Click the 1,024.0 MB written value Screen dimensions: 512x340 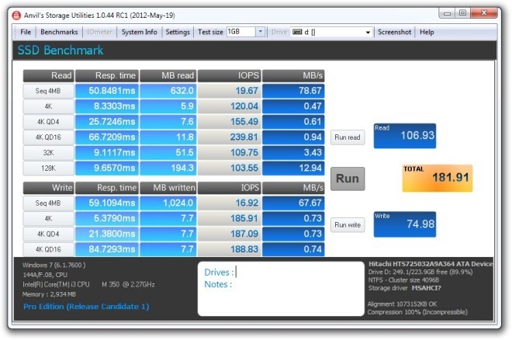point(168,203)
